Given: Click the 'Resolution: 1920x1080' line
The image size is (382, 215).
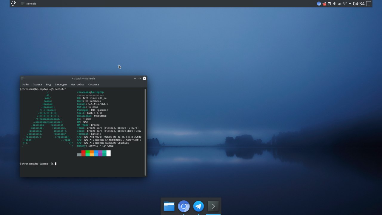Looking at the screenshot, I should click(92, 116).
